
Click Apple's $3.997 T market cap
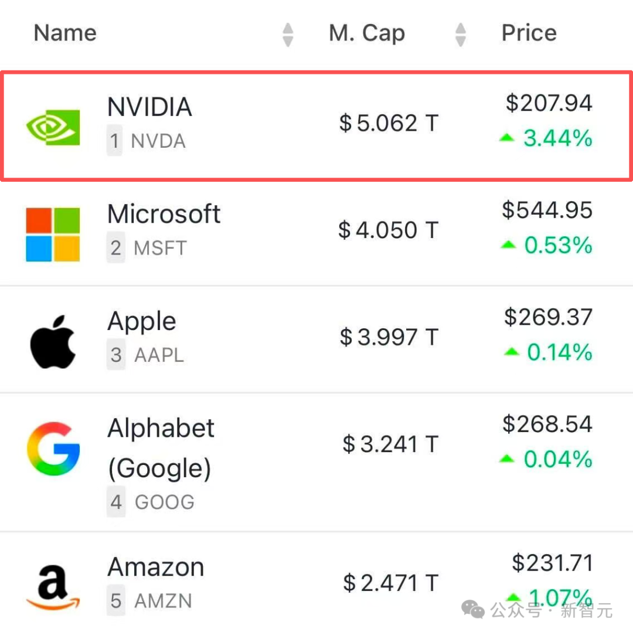click(389, 337)
